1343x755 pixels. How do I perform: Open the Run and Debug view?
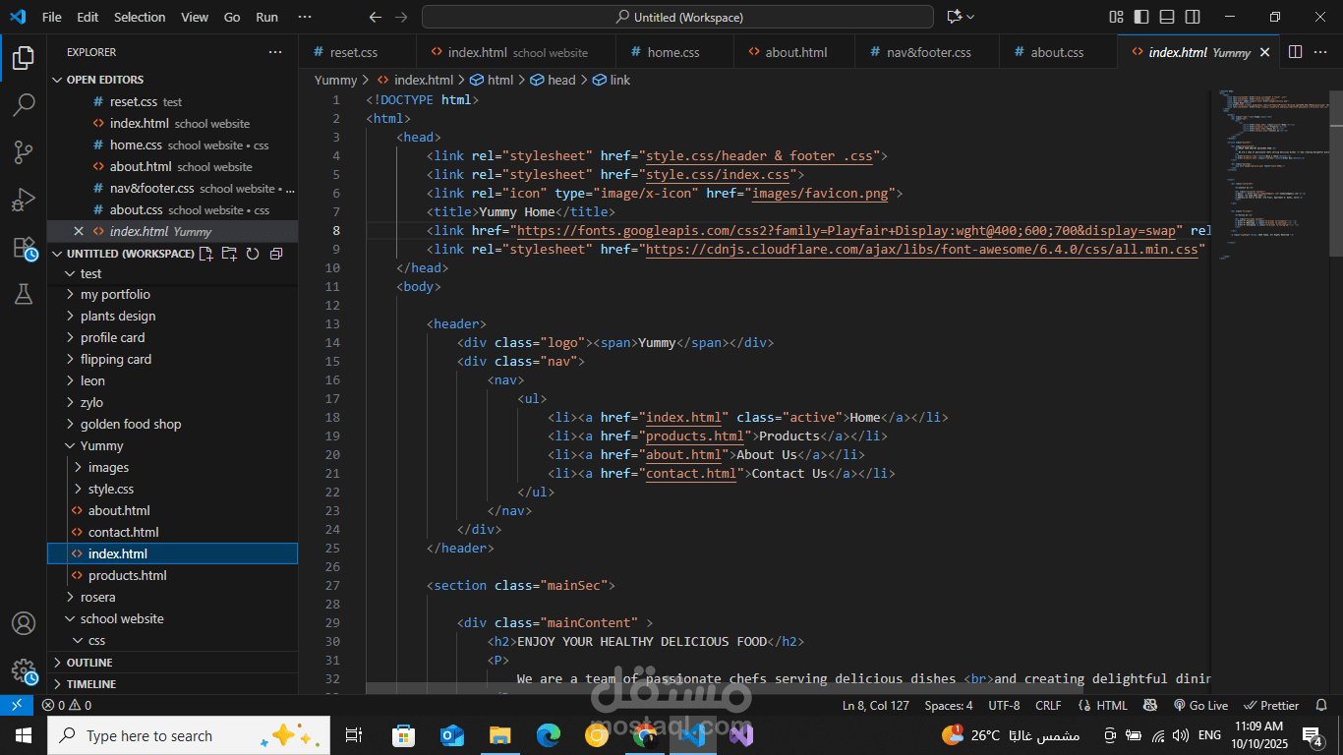point(24,200)
